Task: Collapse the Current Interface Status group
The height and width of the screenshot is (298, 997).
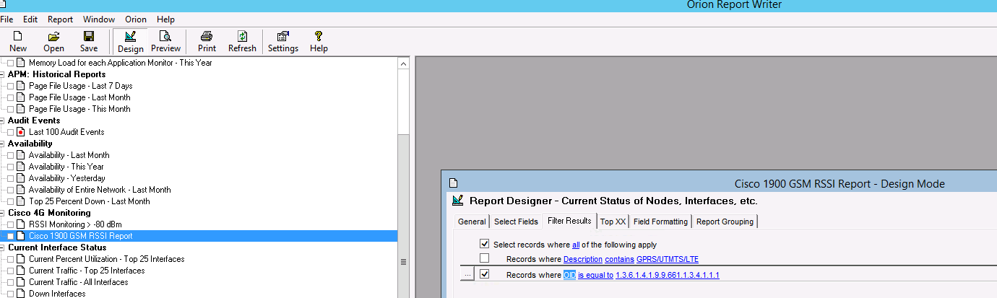Action: 3,247
